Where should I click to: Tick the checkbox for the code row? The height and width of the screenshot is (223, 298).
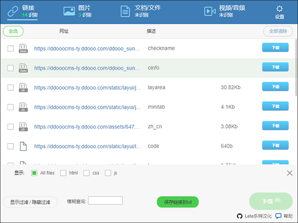pos(10,146)
